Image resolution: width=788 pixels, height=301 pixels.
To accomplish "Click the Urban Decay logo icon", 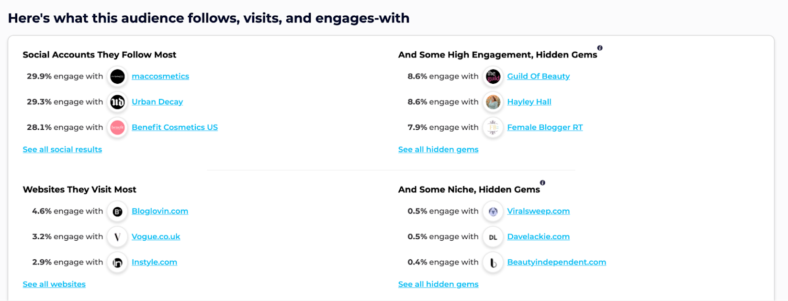I will 117,102.
